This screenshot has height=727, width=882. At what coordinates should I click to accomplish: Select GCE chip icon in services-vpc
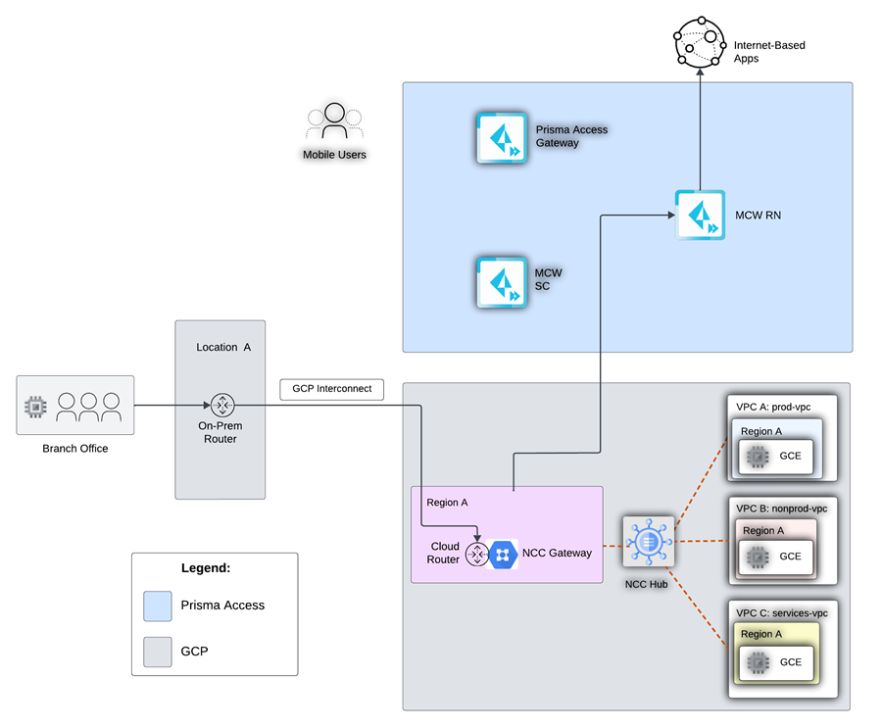pyautogui.click(x=759, y=662)
